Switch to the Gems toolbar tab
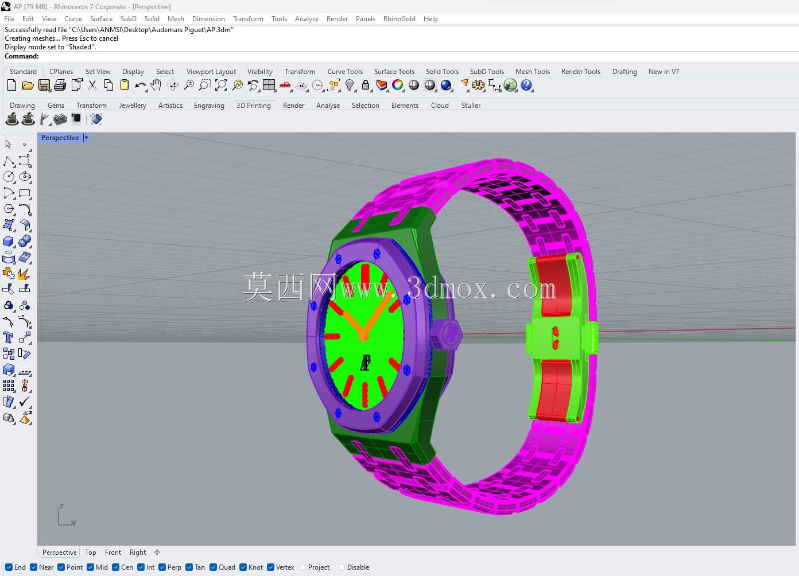The height and width of the screenshot is (576, 799). [56, 106]
